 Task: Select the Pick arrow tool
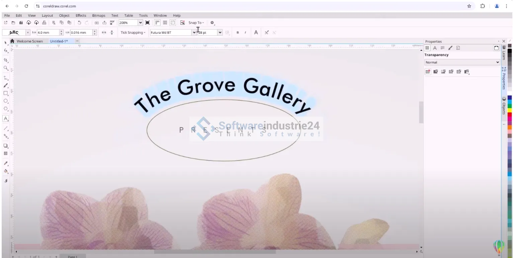tap(6, 42)
